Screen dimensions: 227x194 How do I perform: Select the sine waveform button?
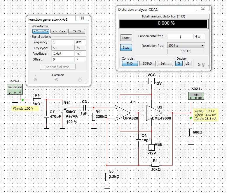point(41,31)
